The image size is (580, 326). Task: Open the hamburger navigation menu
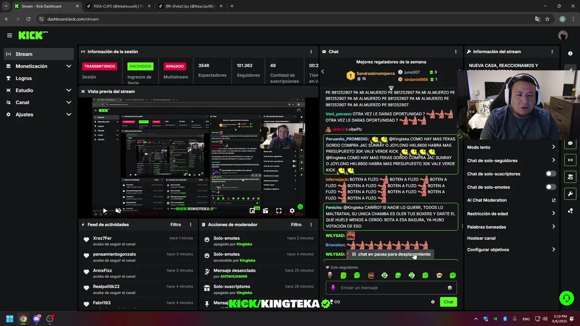click(x=10, y=35)
